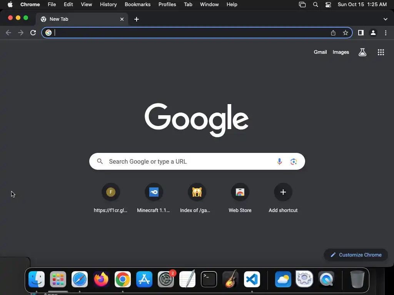Open Chrome's three-dot menu
394x295 pixels.
coord(386,33)
